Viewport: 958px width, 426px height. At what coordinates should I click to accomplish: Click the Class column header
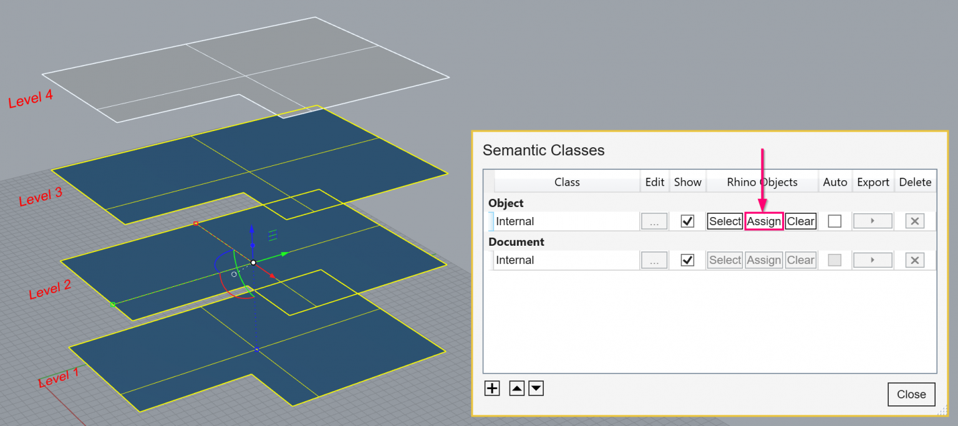tap(567, 182)
